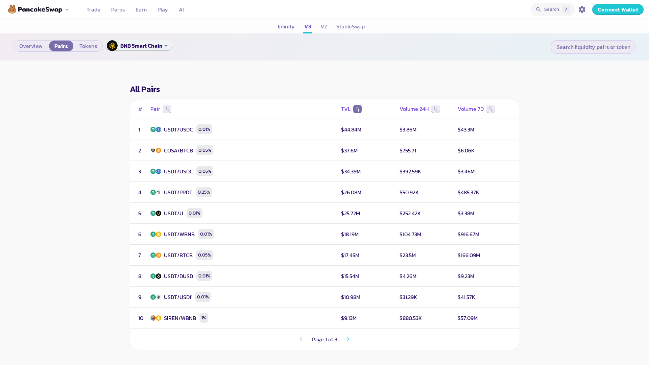Click the PancakeSwap bunny logo
This screenshot has width=649, height=365.
12,9
